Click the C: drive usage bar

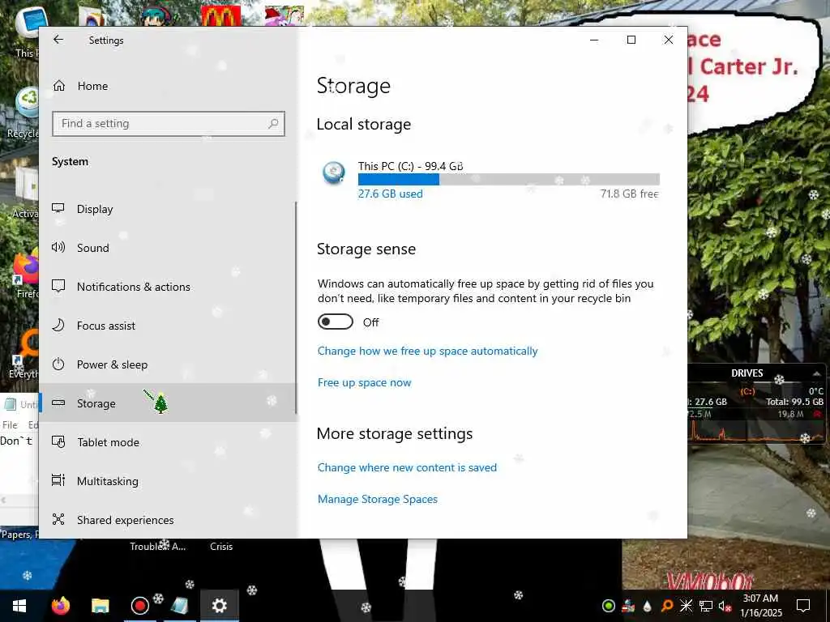tap(509, 180)
